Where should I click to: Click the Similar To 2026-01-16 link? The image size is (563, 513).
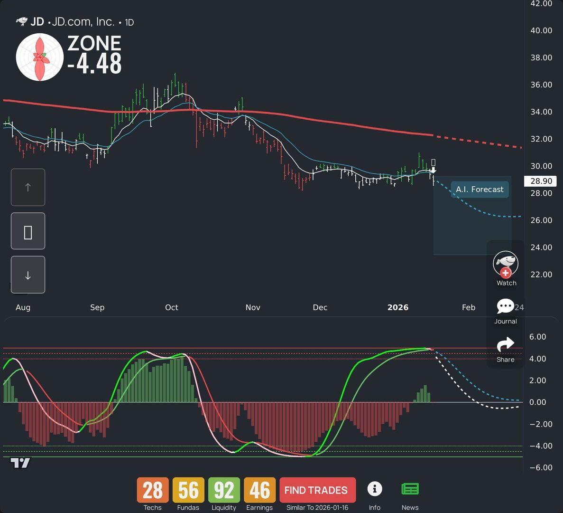tap(317, 507)
